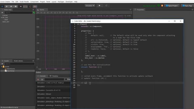This screenshot has width=194, height=109.
Task: Open the Simulator platform dropdown
Action: [x=90, y=6]
